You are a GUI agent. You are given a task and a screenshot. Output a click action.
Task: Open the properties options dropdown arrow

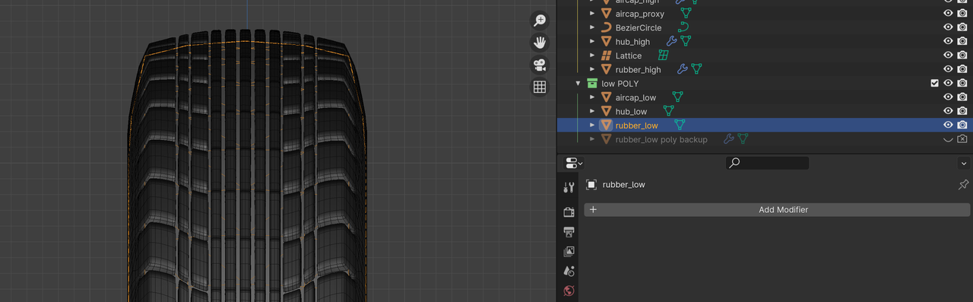(964, 163)
